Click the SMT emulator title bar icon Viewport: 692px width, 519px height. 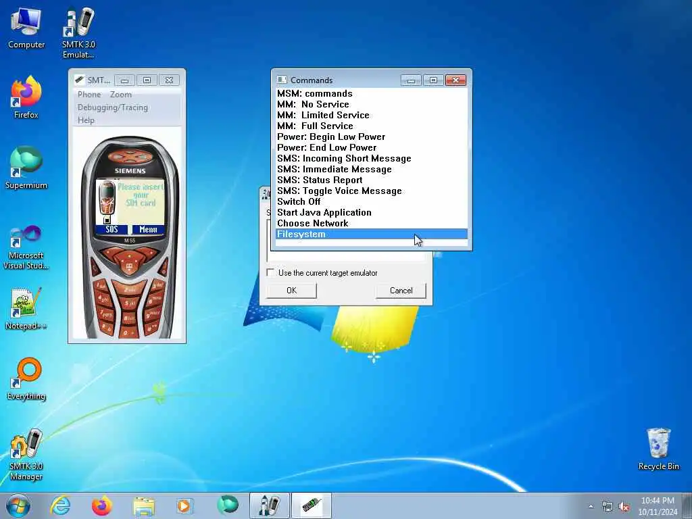click(x=80, y=80)
